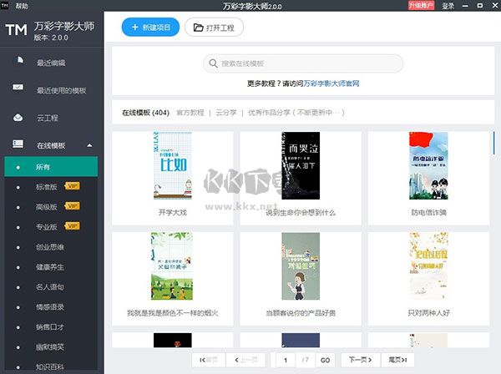
Task: Click the VIP badge next to 标准版
Action: coord(72,186)
